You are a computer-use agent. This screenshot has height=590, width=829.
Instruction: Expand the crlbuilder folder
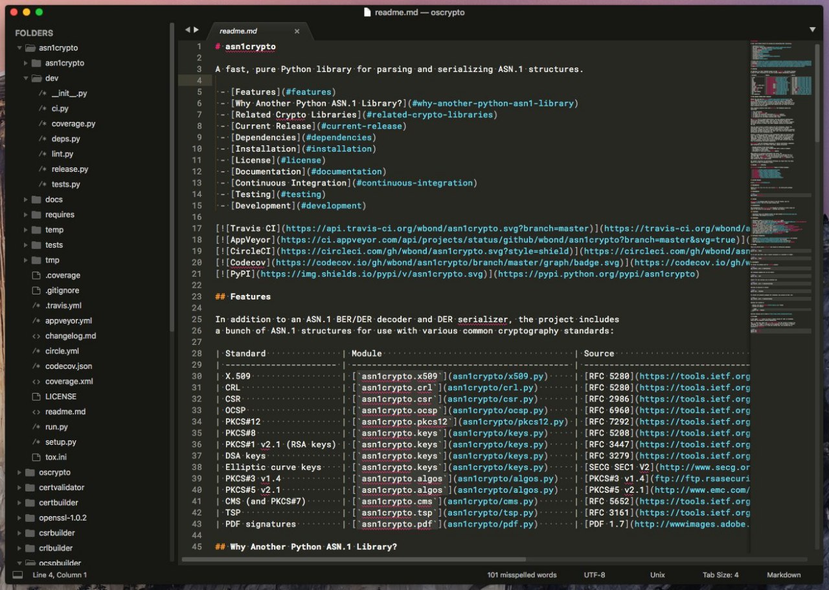[20, 549]
